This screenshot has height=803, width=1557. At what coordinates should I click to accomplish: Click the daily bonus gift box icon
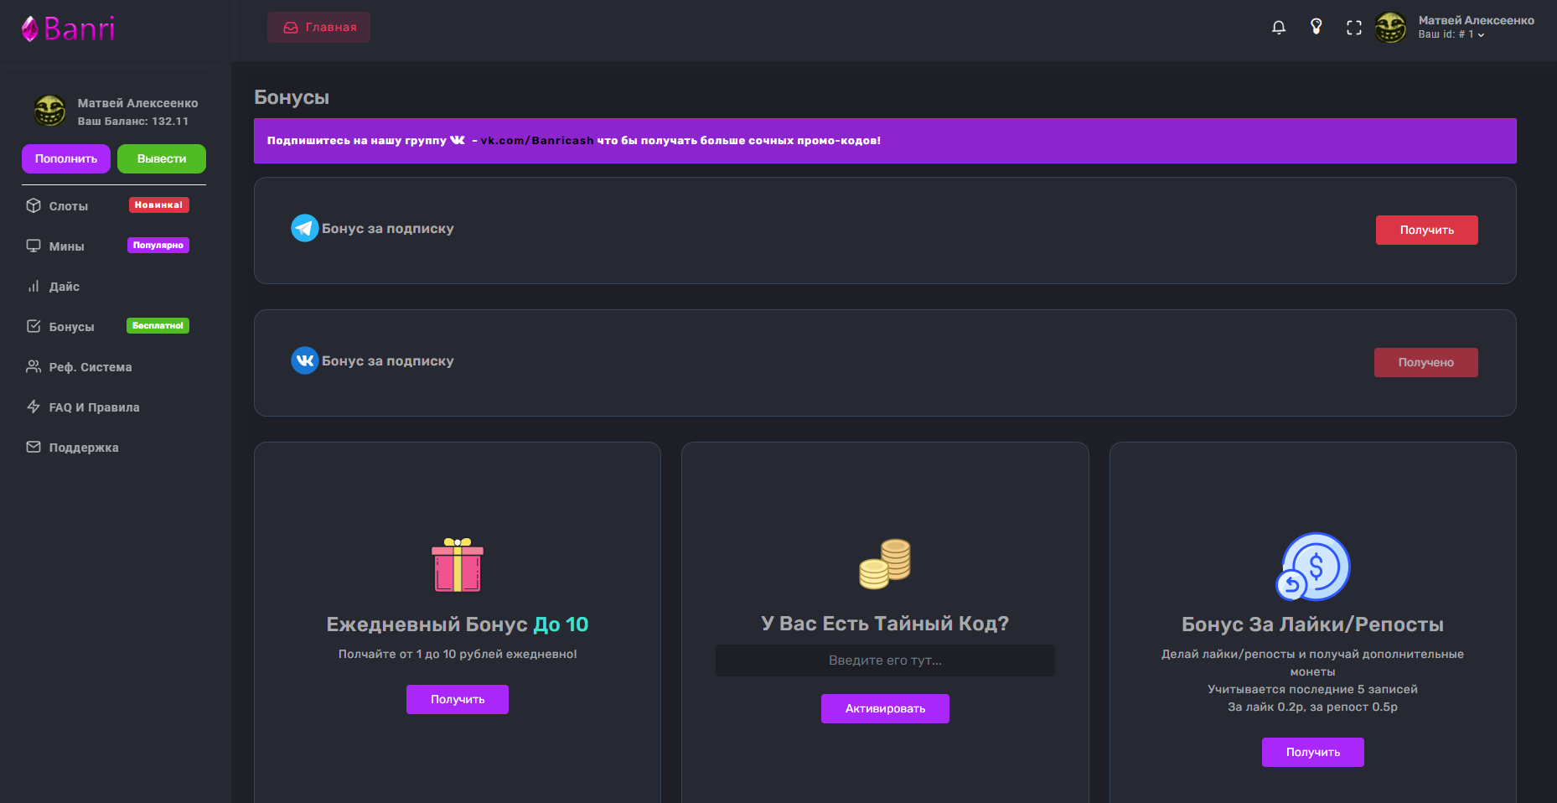point(458,565)
